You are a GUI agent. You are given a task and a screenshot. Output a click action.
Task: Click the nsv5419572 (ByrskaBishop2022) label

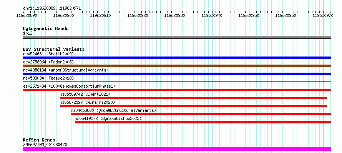[x=108, y=118]
